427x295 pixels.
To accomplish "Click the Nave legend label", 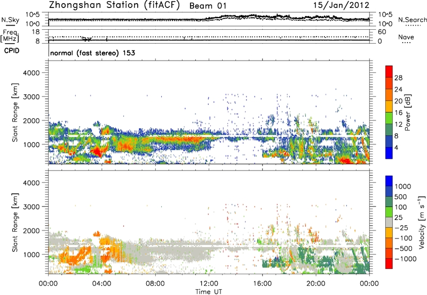I will (406, 37).
